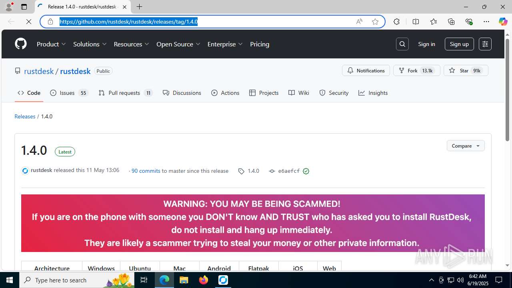The height and width of the screenshot is (288, 512).
Task: Switch to the Wiki tab
Action: (x=299, y=93)
